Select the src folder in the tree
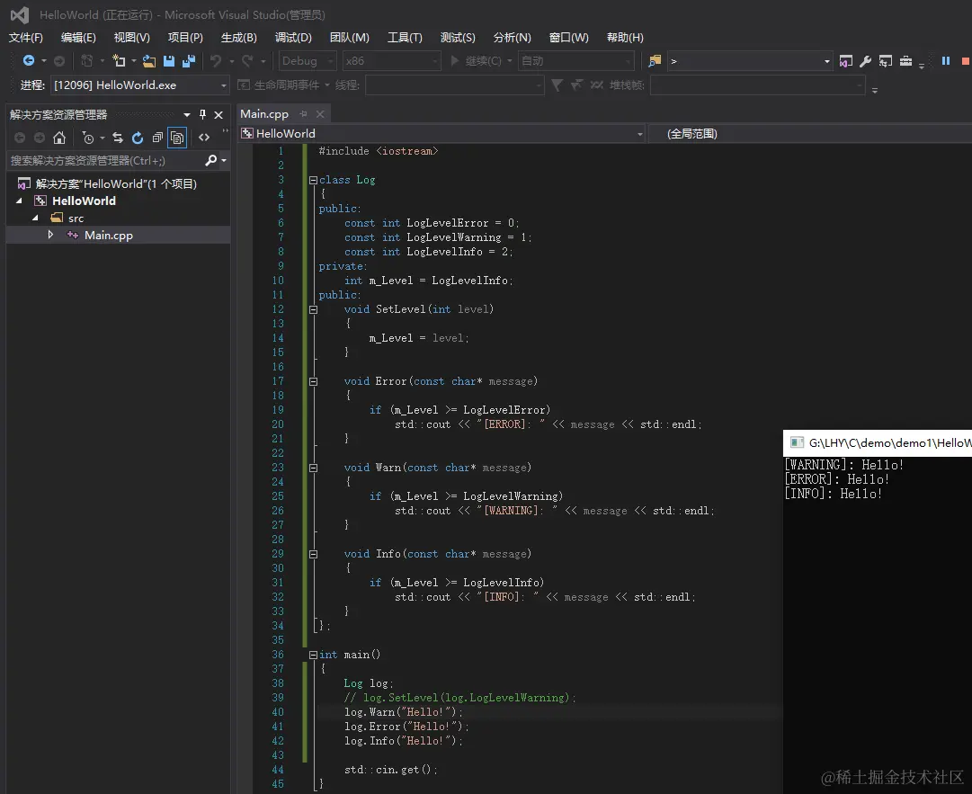Viewport: 972px width, 794px height. pos(76,219)
